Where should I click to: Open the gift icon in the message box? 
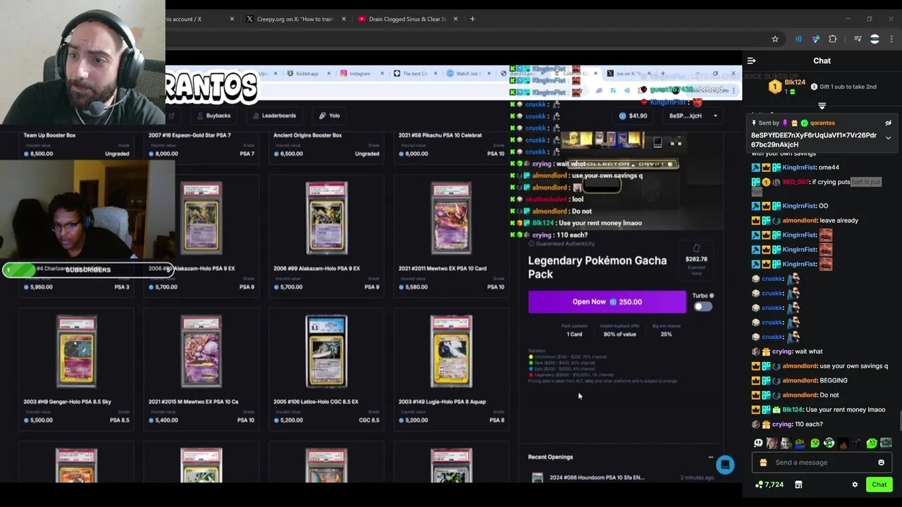tap(763, 463)
